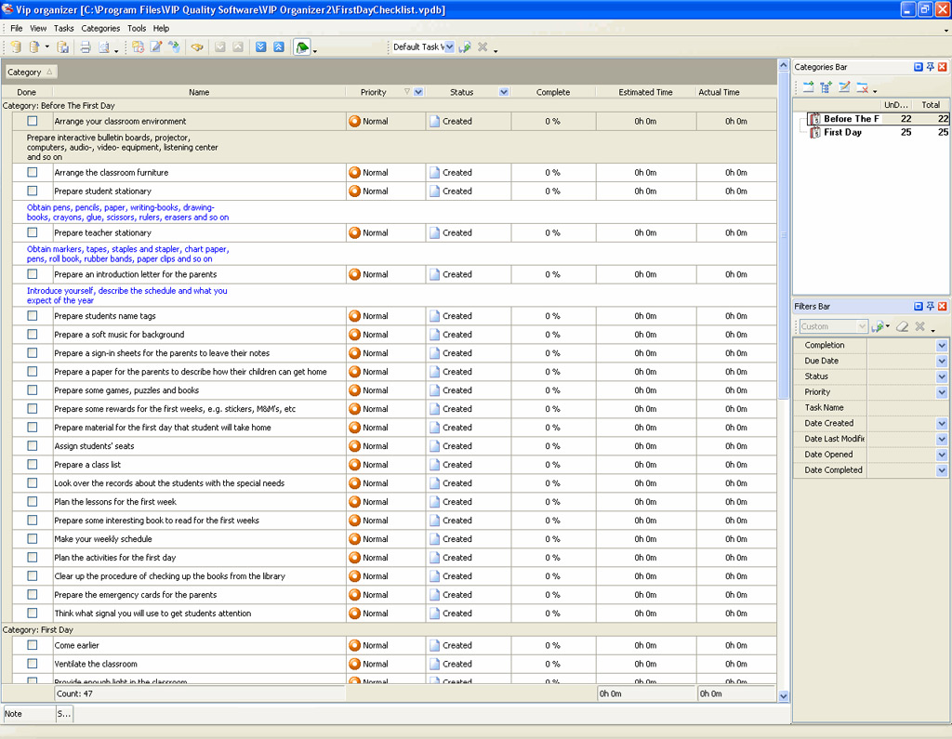The height and width of the screenshot is (739, 952).
Task: Click the Edit Task pencil icon in toolbar
Action: pyautogui.click(x=156, y=47)
